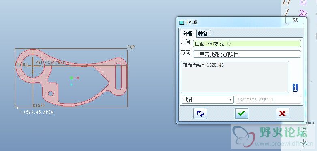Select the purple wavy curve tool

pyautogui.click(x=303, y=13)
